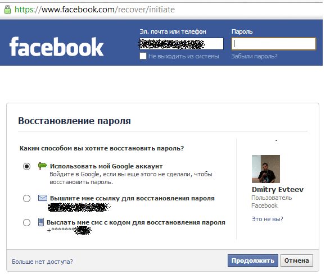
Task: Click the Продолжить button
Action: pos(253,260)
